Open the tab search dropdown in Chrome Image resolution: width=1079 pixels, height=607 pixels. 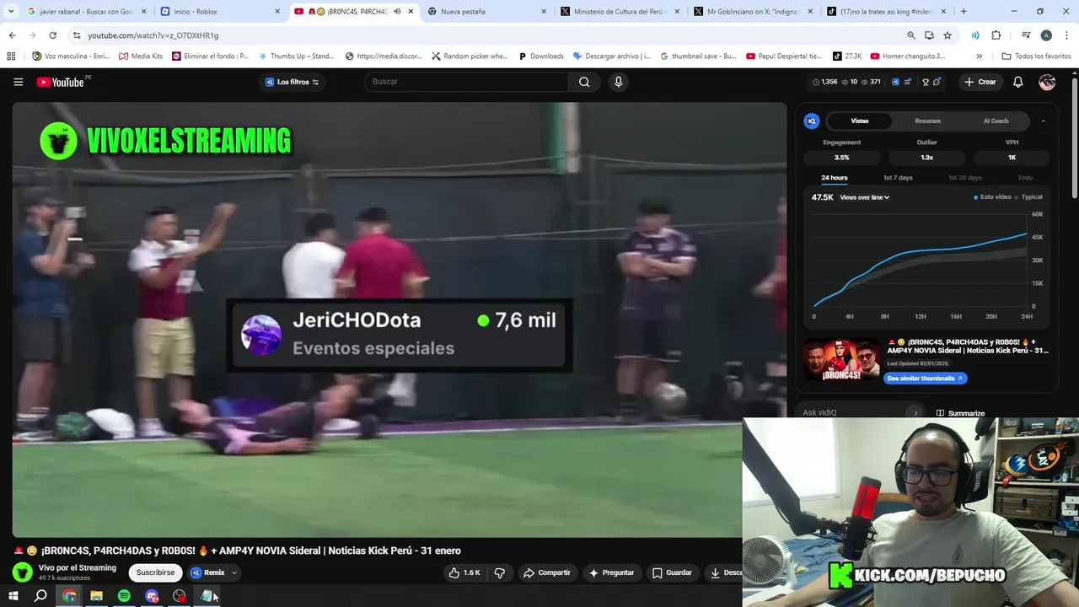(x=11, y=12)
